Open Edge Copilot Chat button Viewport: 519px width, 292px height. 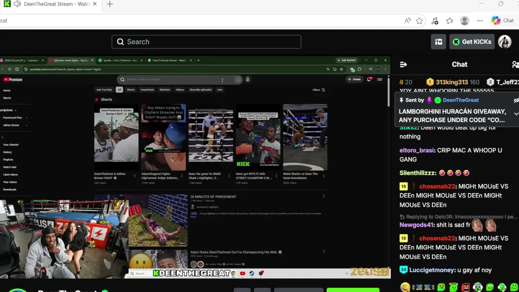[x=502, y=21]
